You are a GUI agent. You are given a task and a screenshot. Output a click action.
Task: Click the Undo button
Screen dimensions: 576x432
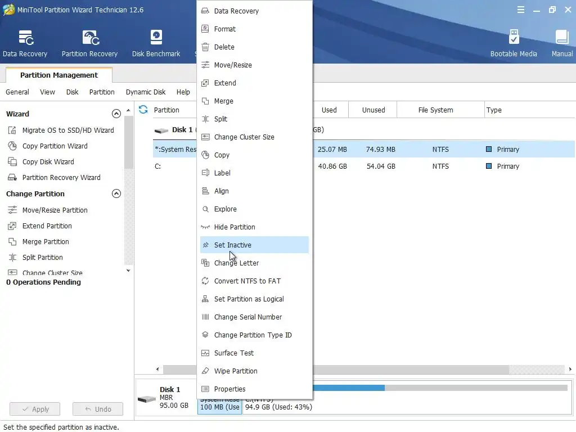pos(98,409)
